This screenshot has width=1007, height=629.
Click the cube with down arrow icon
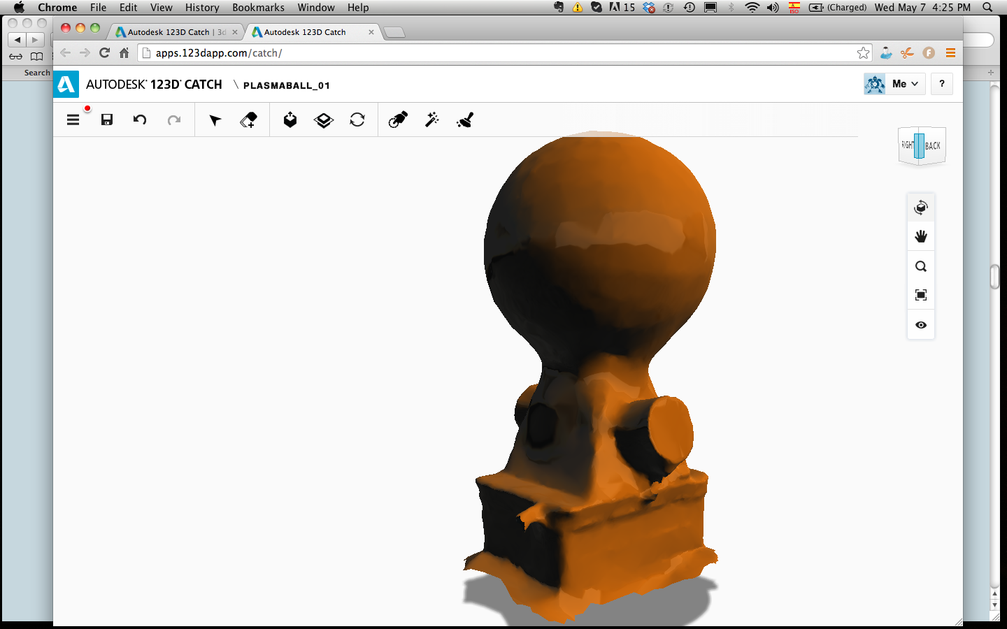pyautogui.click(x=290, y=120)
